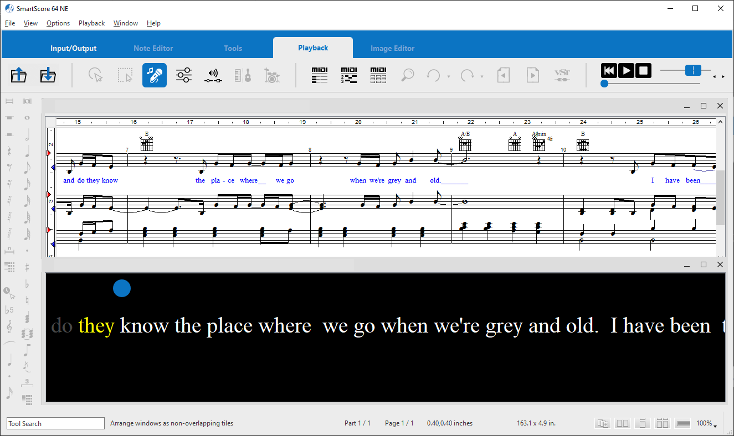This screenshot has height=436, width=734.
Task: Select the arrow pointer tool in toolbar
Action: 96,75
